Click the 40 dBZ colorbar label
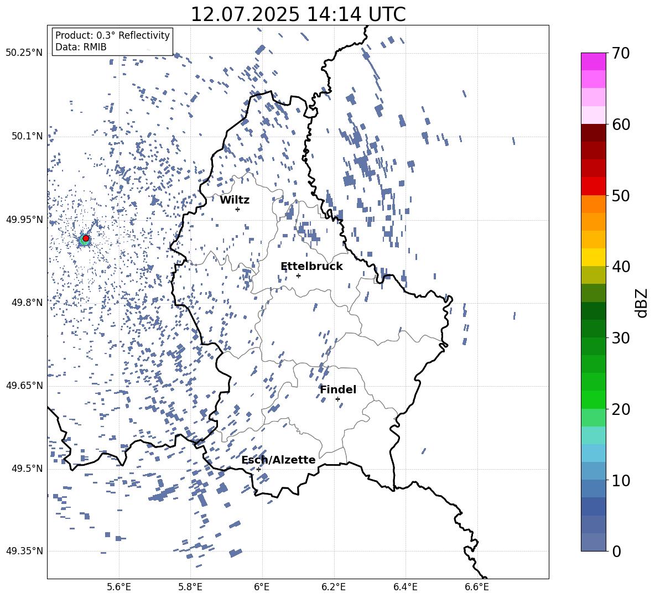Screen dimensions: 655x598 621,267
